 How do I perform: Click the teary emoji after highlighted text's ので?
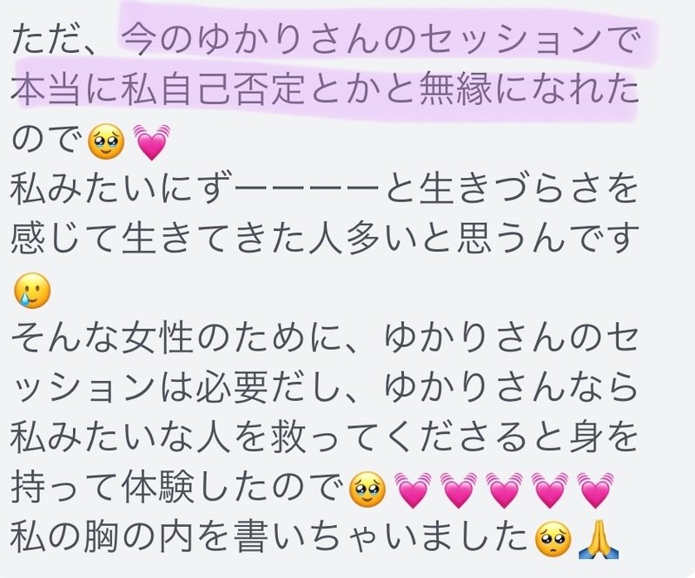click(x=106, y=142)
